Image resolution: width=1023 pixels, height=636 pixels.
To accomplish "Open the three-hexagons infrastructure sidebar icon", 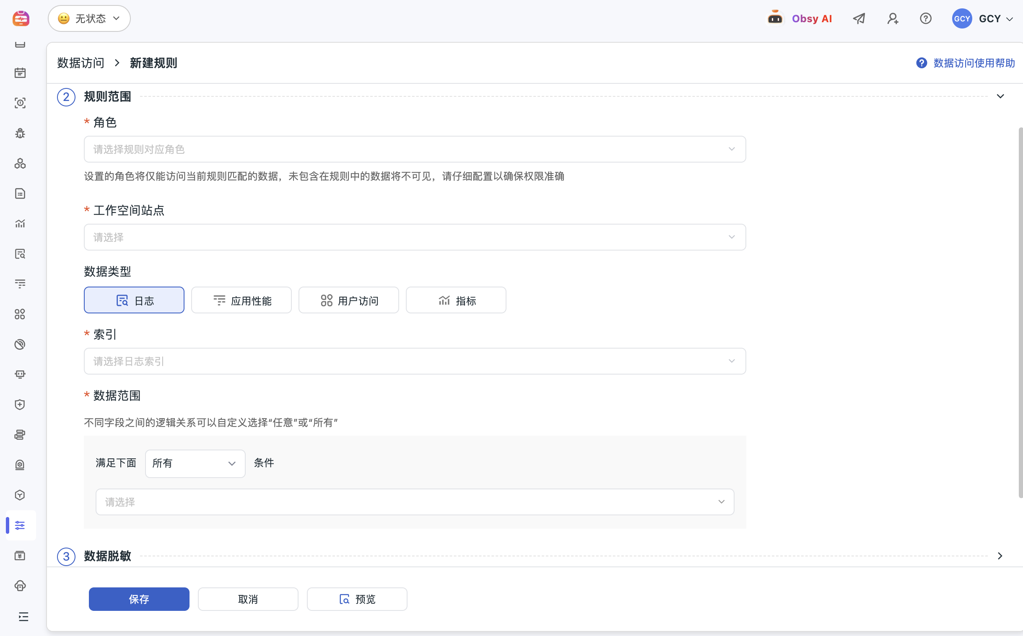I will pyautogui.click(x=20, y=164).
